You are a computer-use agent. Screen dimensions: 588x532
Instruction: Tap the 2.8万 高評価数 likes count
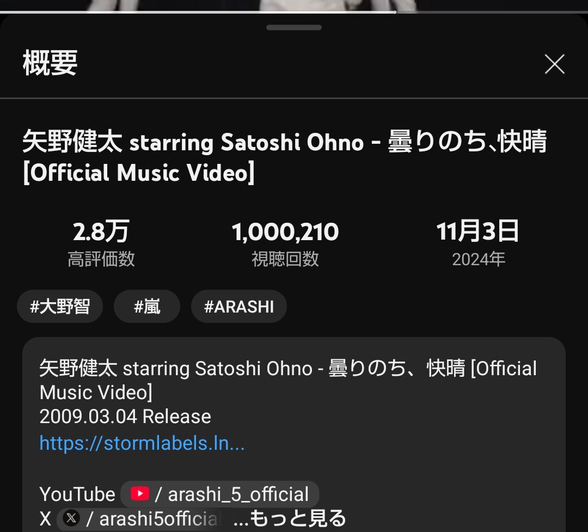click(101, 243)
